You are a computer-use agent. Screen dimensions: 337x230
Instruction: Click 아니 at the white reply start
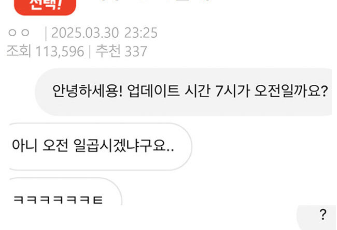click(25, 145)
